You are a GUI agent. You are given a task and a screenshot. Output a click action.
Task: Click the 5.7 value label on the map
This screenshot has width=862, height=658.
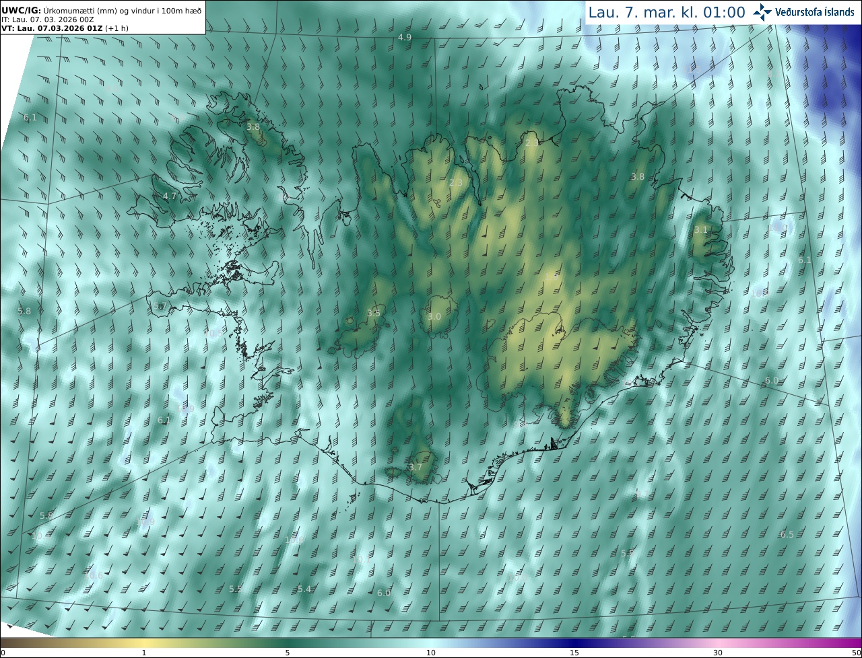click(160, 306)
